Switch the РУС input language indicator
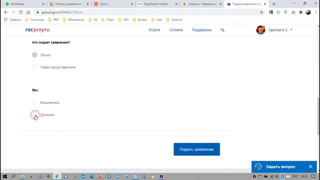320x180 pixels. tap(295, 176)
